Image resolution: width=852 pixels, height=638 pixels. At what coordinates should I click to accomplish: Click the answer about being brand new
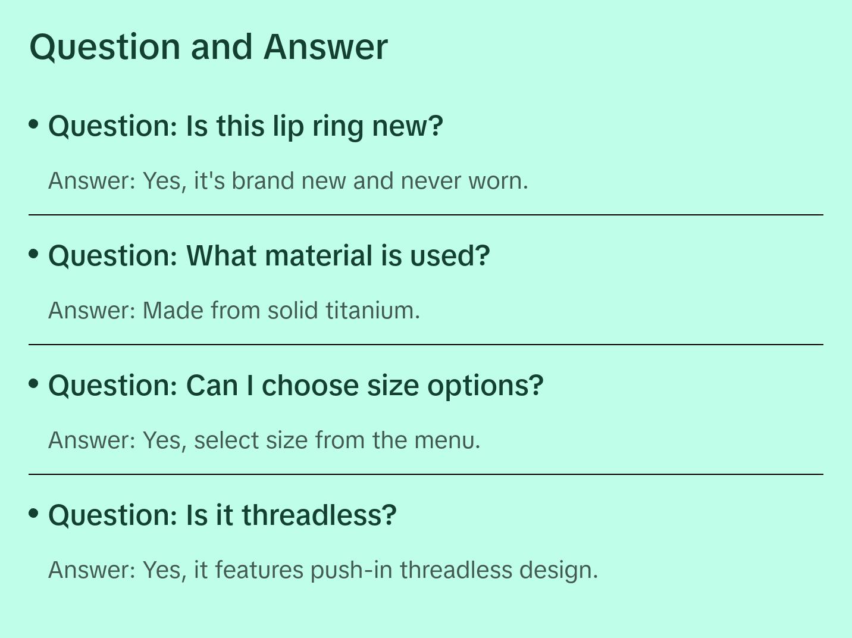pos(288,181)
